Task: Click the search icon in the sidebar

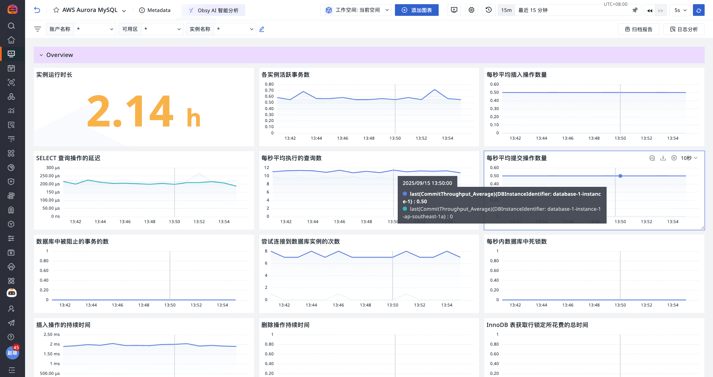Action: click(x=11, y=26)
